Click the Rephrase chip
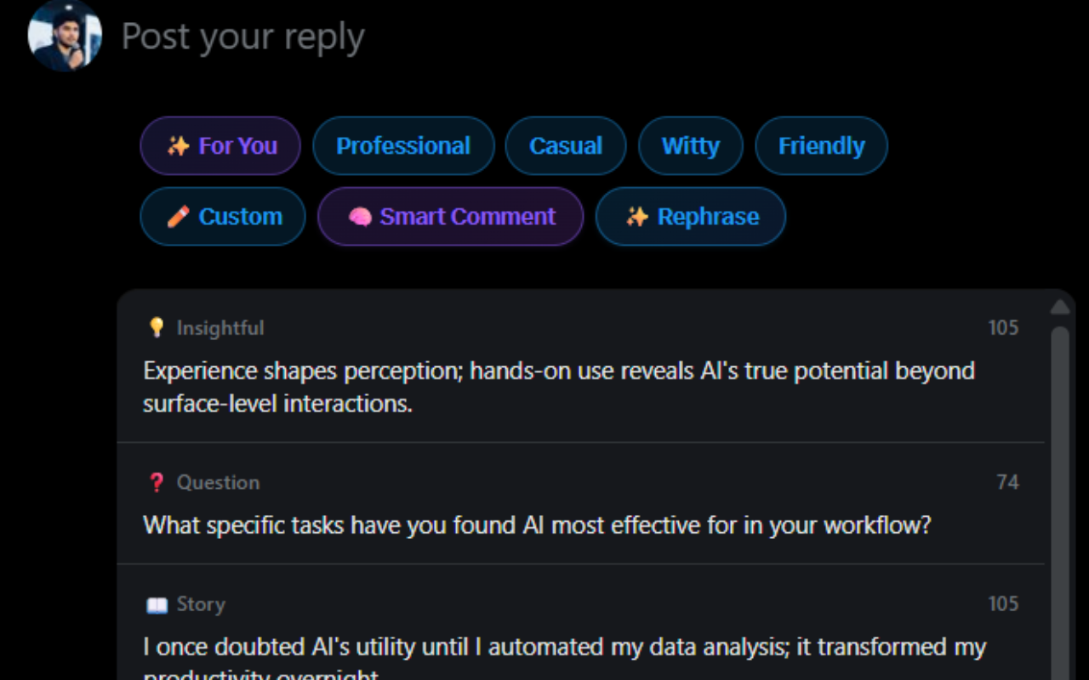 (x=691, y=217)
